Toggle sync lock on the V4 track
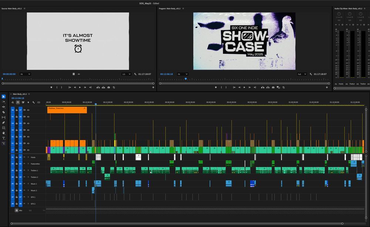The width and height of the screenshot is (370, 227). [x=24, y=130]
